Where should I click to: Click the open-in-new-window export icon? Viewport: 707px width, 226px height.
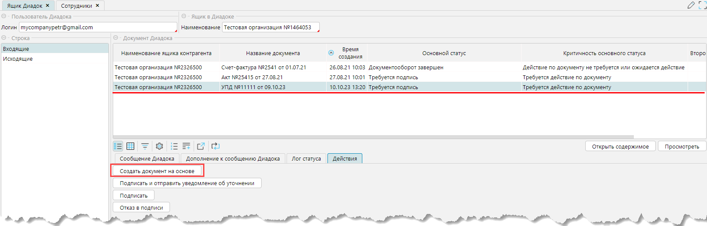coord(201,146)
